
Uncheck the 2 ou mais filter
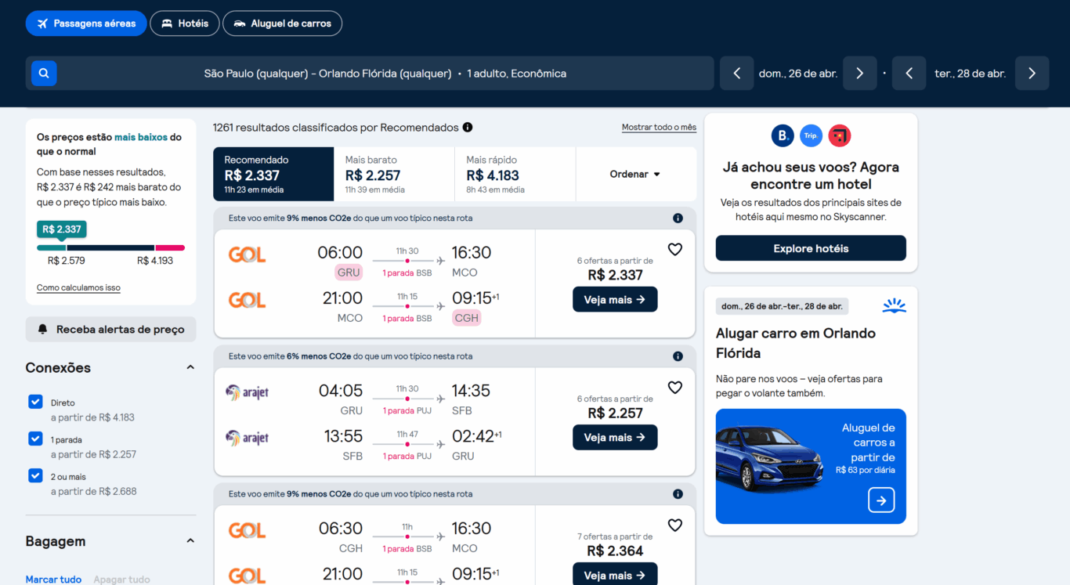(x=35, y=475)
